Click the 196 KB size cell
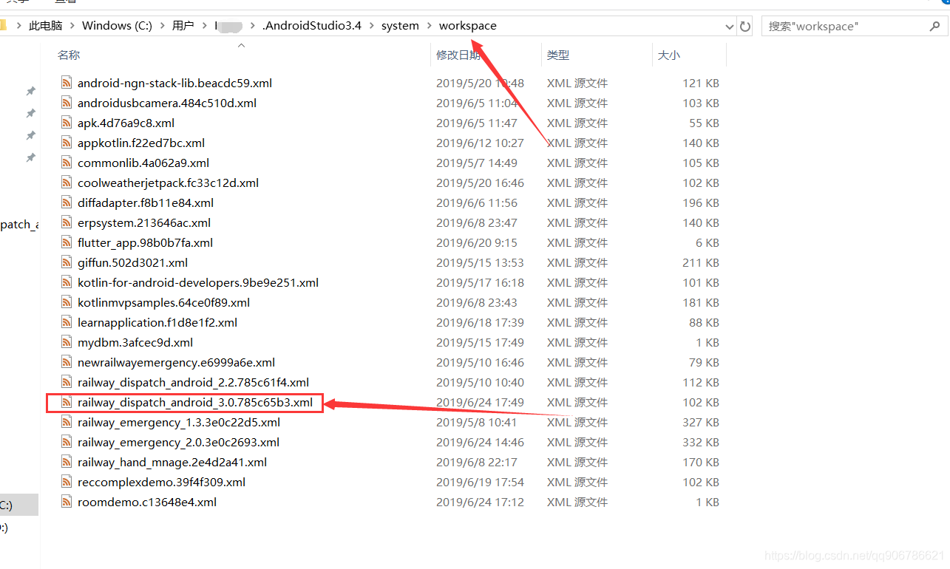 point(701,202)
